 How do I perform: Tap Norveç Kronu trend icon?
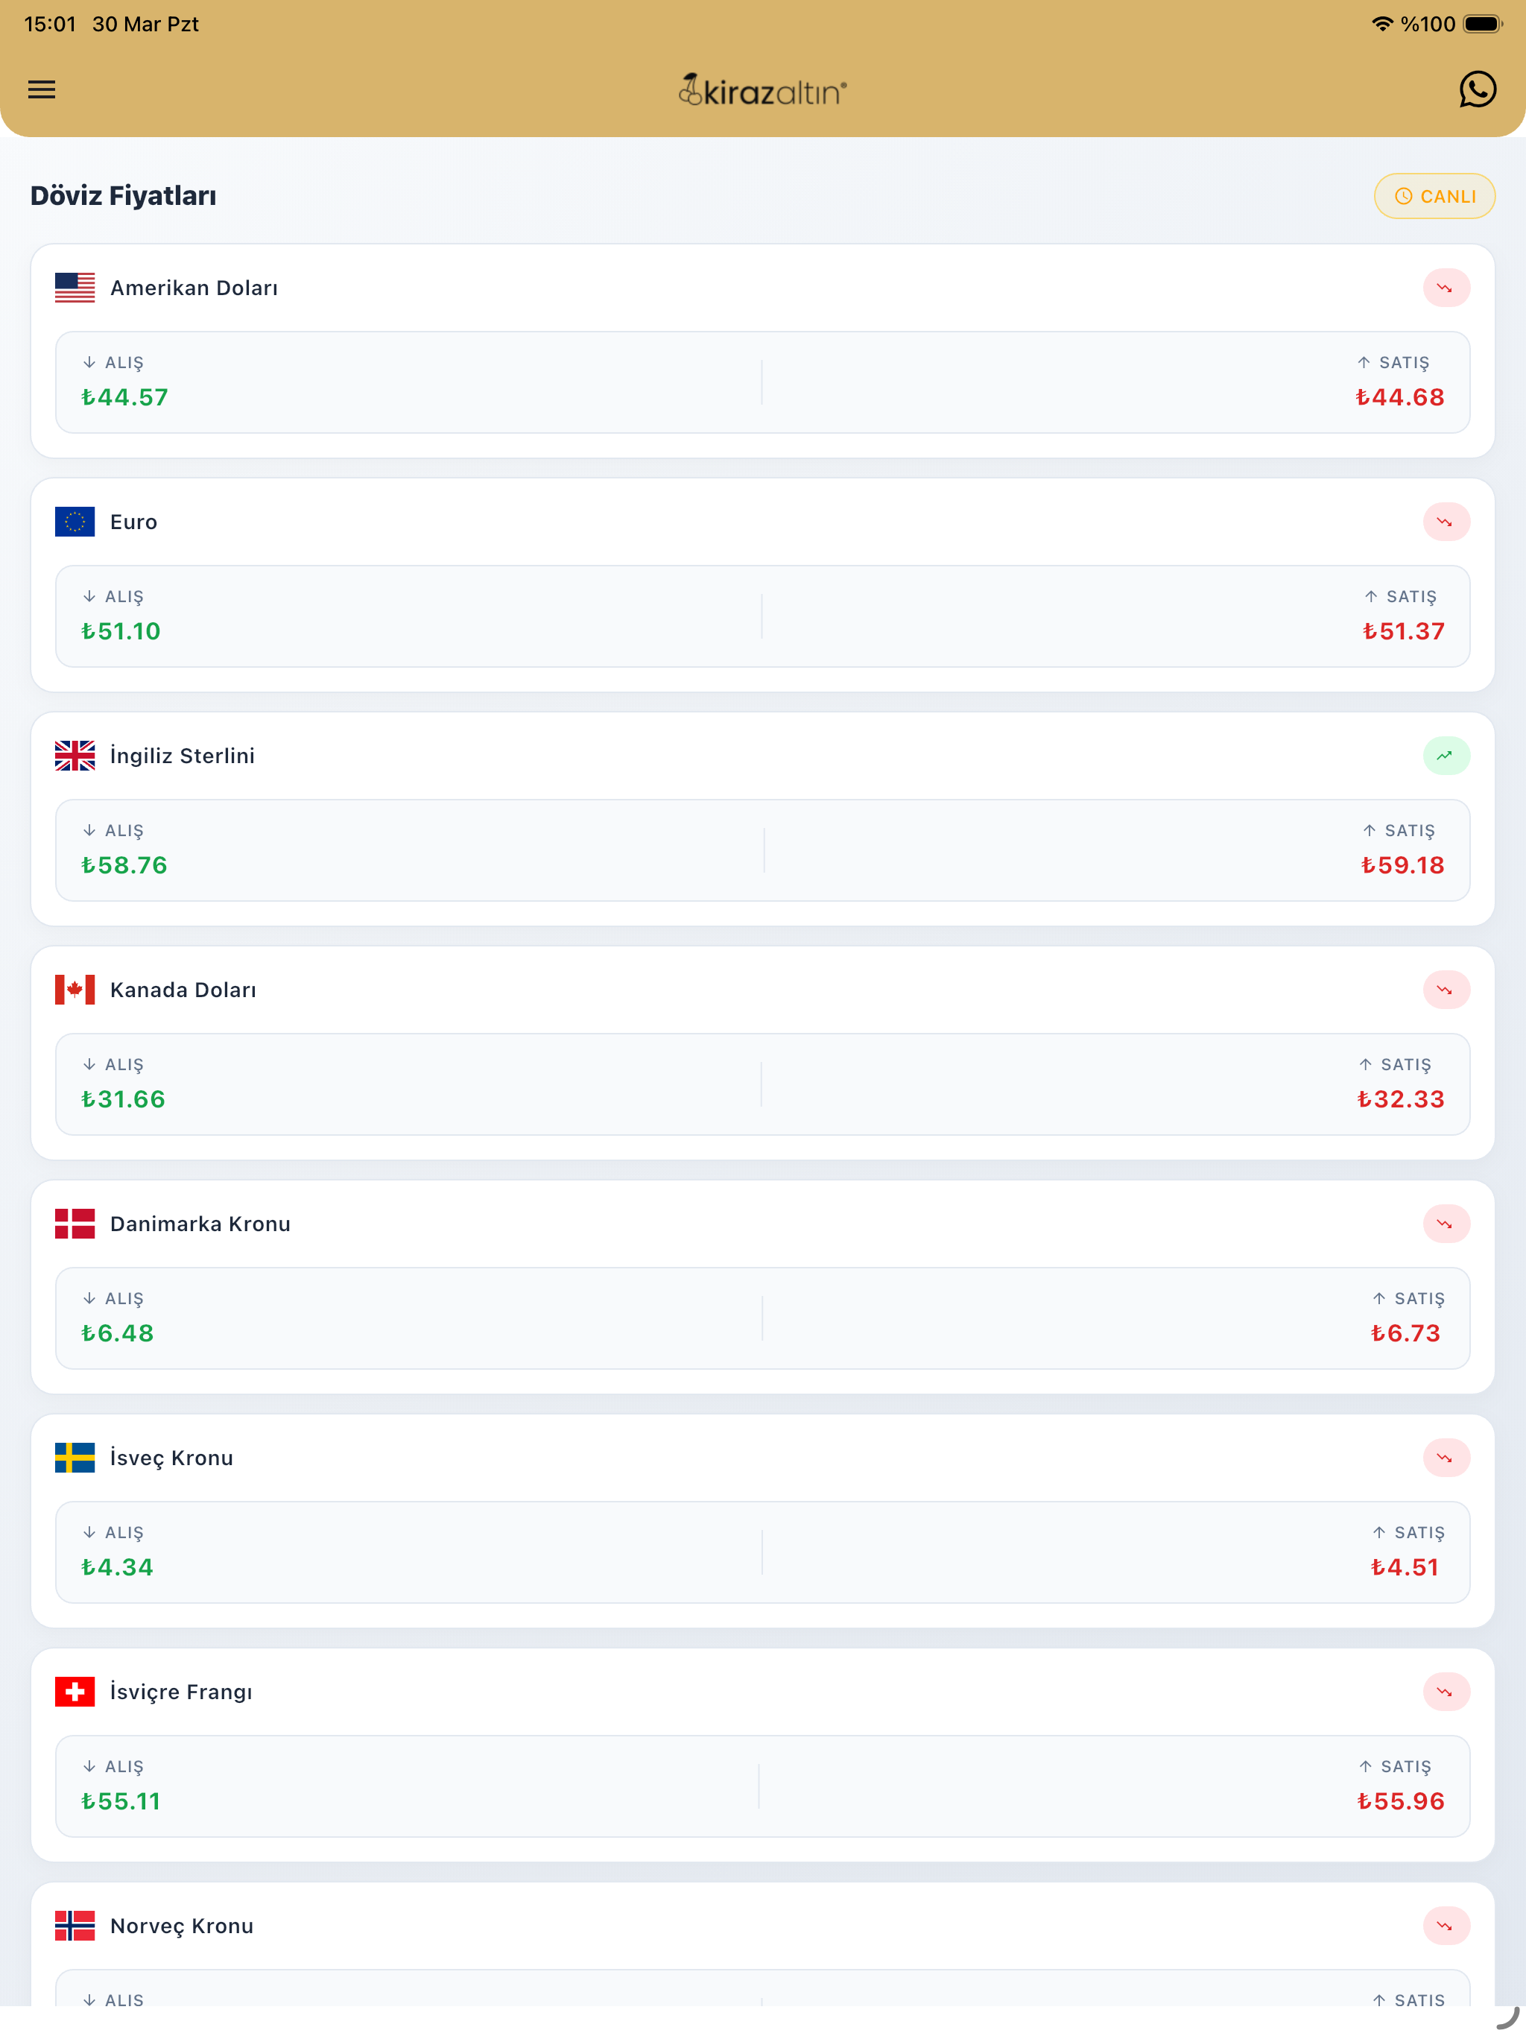tap(1445, 1925)
